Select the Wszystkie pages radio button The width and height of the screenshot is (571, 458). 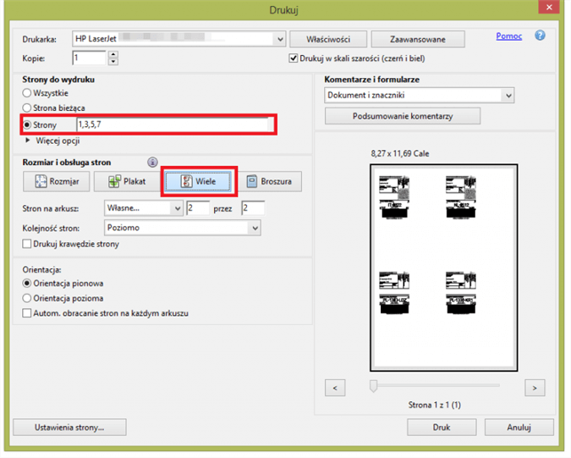(x=28, y=92)
